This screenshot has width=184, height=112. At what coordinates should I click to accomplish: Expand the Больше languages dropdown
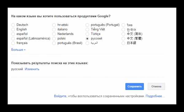[18, 50]
